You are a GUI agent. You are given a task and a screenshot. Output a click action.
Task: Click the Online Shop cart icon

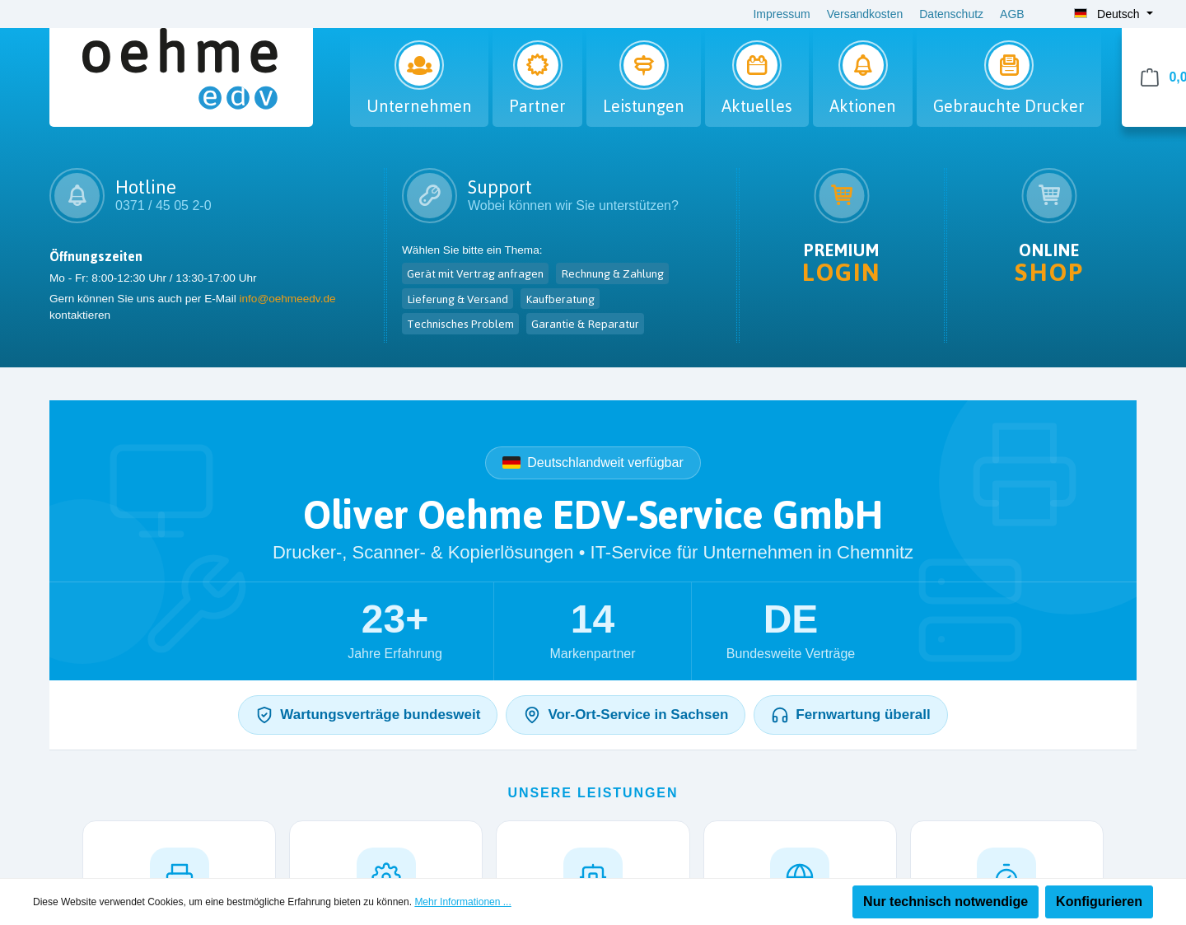point(1049,195)
